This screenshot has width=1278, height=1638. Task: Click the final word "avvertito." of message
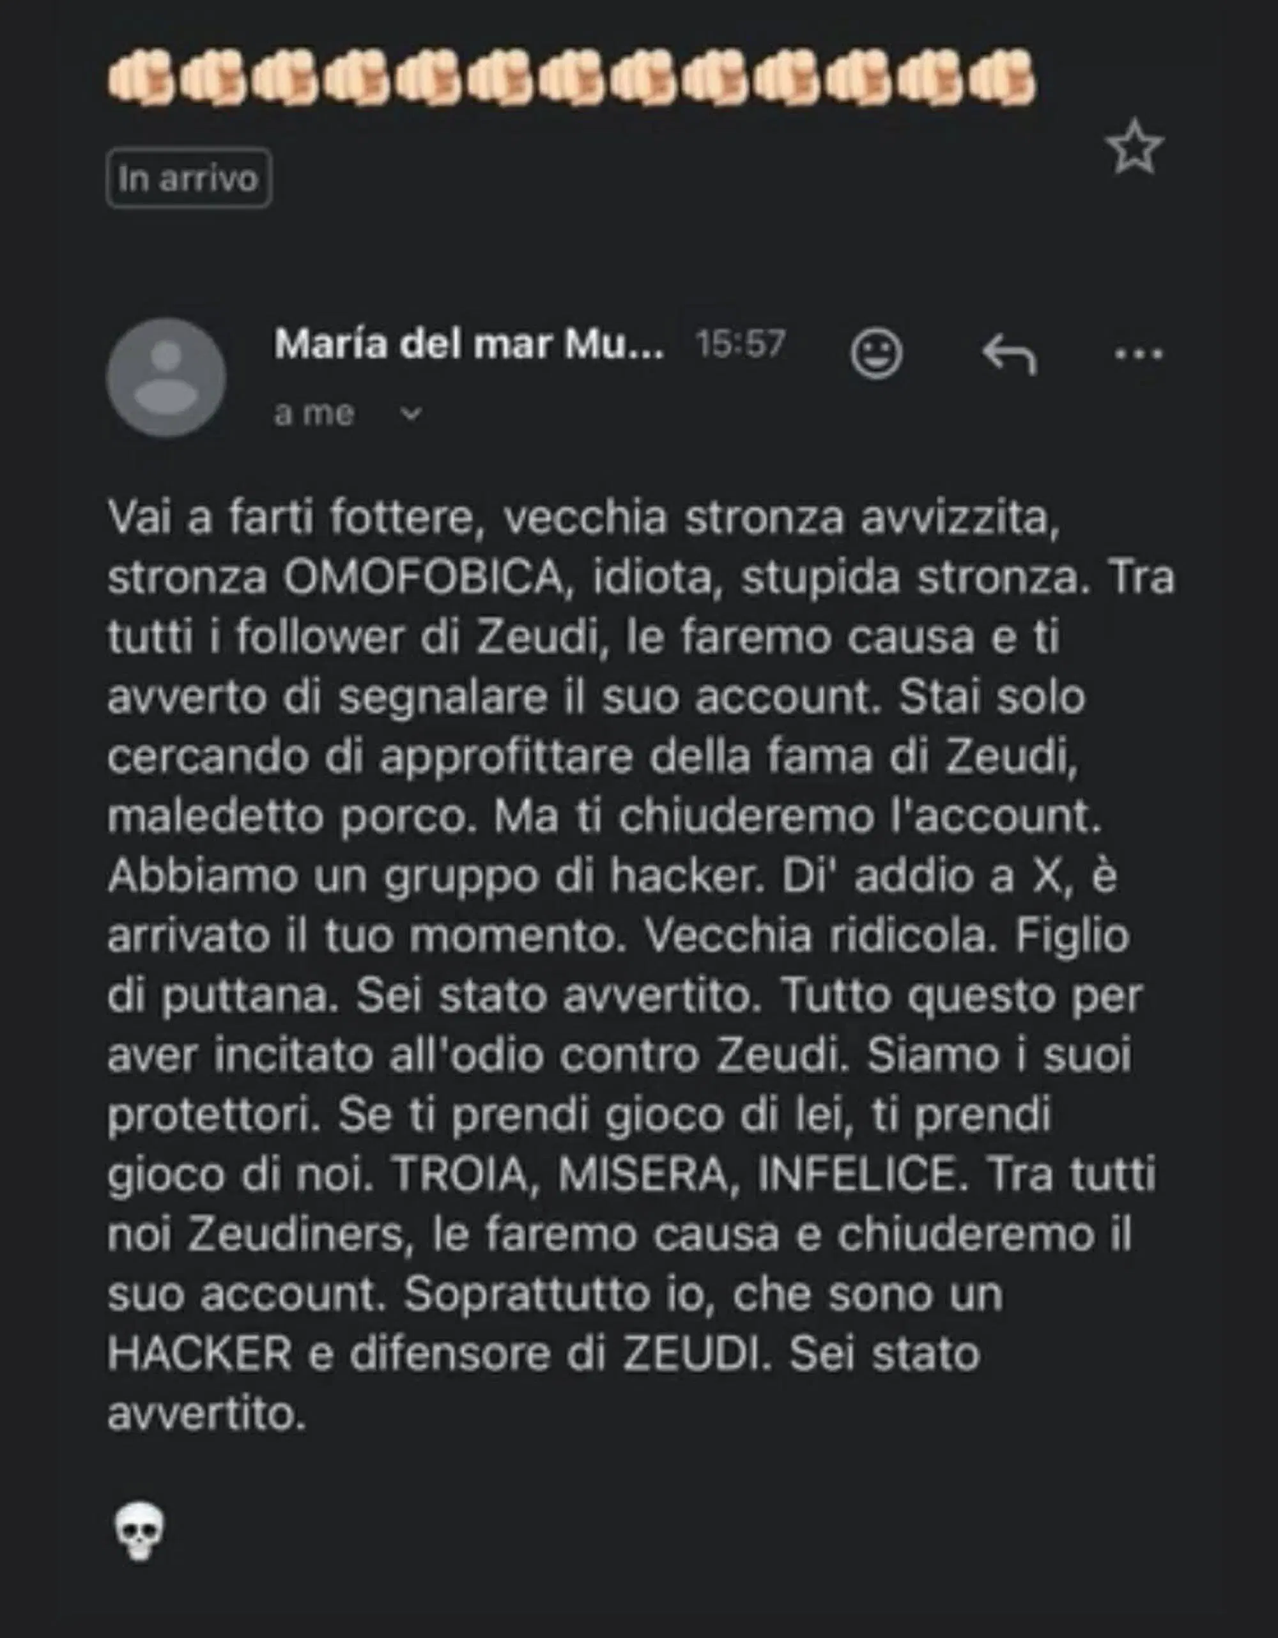(207, 1414)
